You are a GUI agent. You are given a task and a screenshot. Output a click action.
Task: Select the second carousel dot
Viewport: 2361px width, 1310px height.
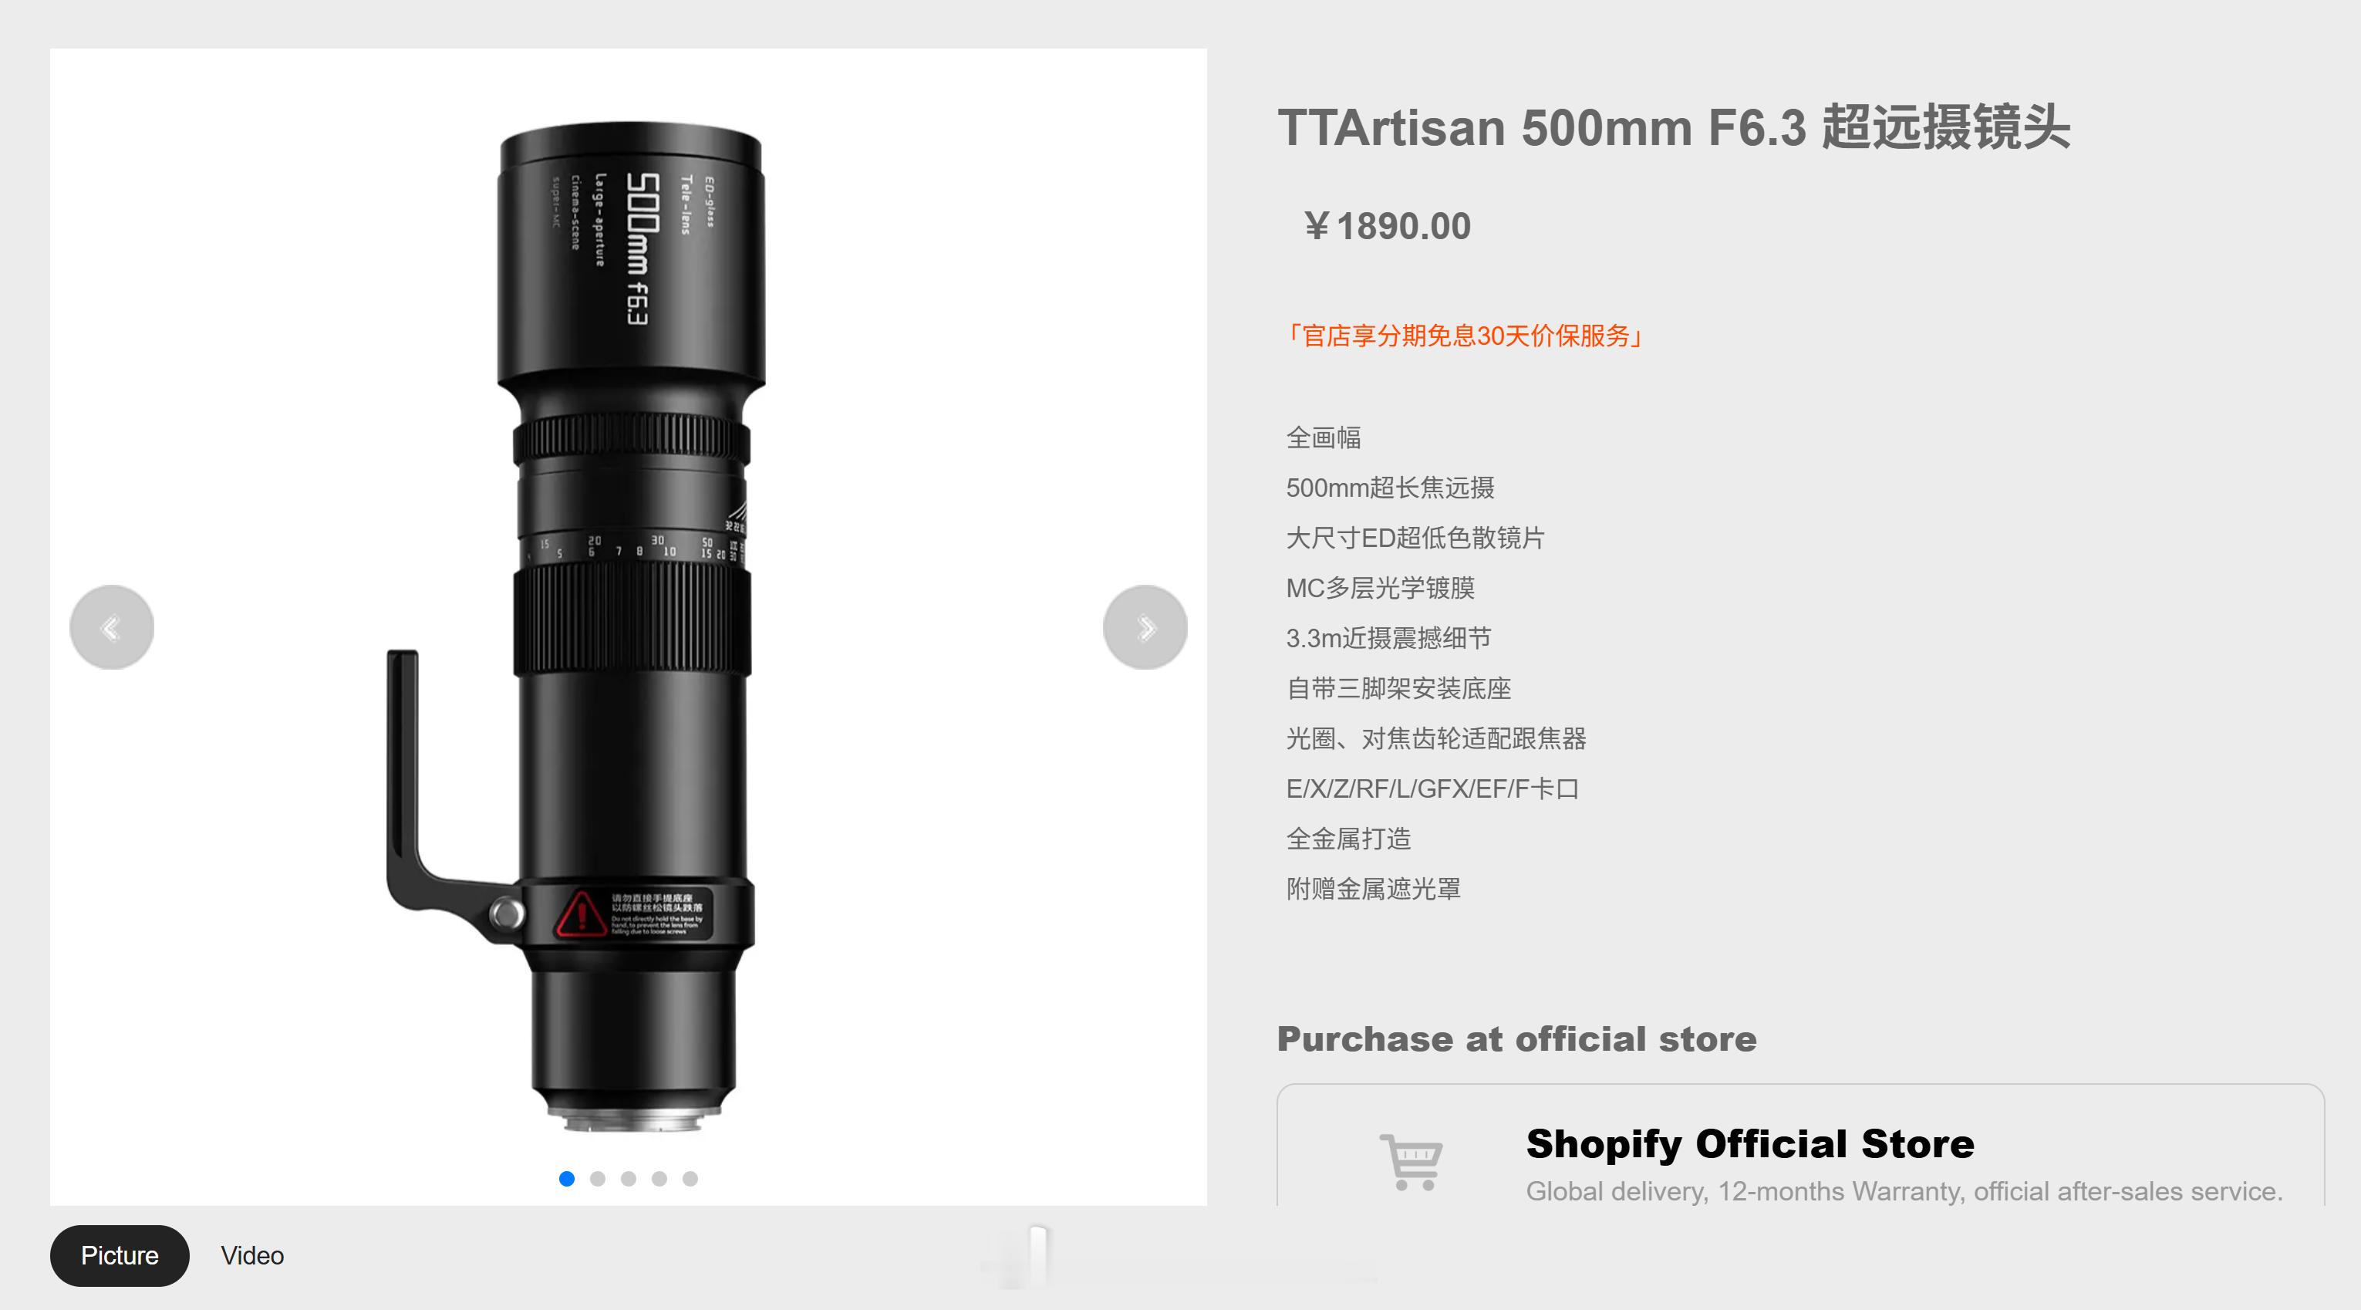pos(598,1179)
